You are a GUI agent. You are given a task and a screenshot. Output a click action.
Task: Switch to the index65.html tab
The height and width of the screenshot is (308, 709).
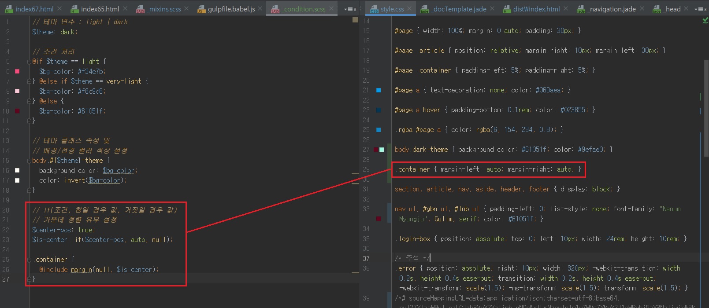point(100,9)
